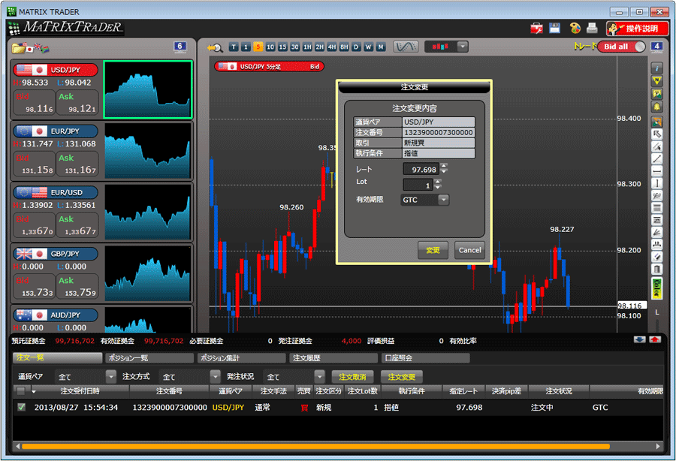Toggle the select-all checkbox in order list header

pyautogui.click(x=21, y=391)
